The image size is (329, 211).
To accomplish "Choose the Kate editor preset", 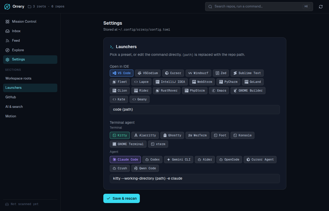I will tap(119, 99).
